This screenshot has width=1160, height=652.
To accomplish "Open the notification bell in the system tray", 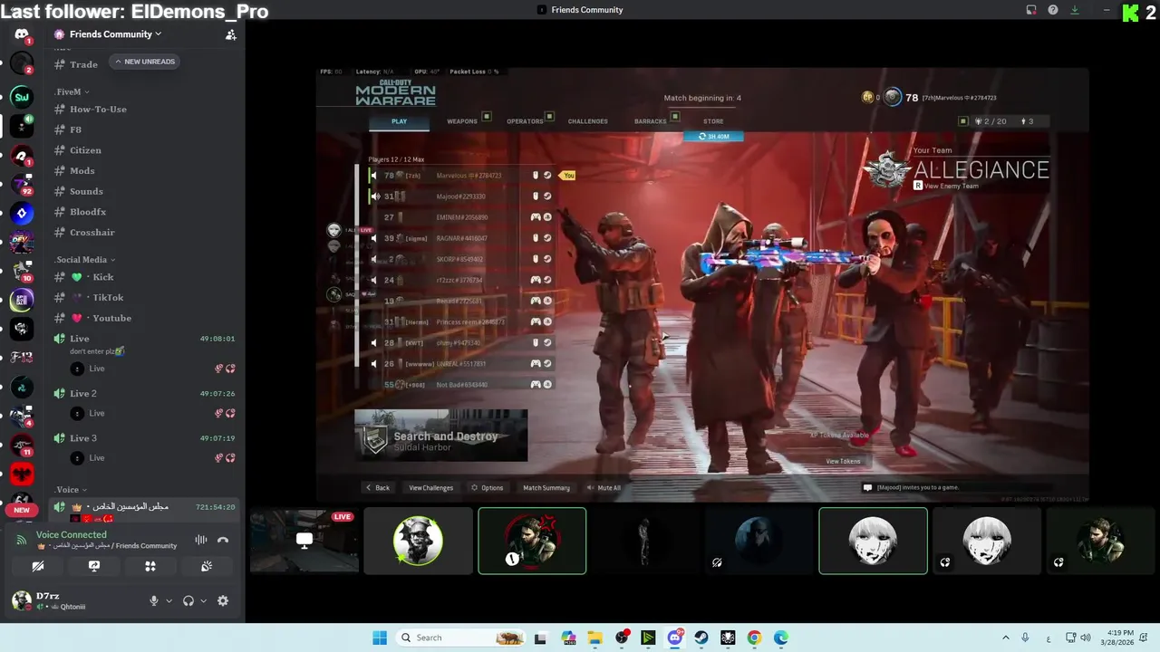I will (1145, 638).
